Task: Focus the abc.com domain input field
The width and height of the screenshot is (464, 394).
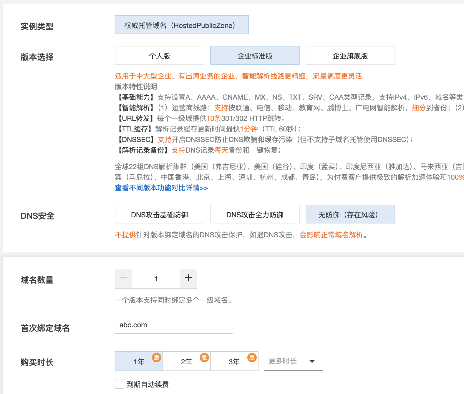Action: pos(173,325)
